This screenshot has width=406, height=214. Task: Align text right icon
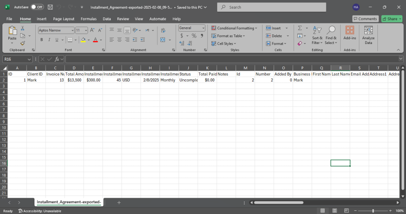[x=127, y=40]
